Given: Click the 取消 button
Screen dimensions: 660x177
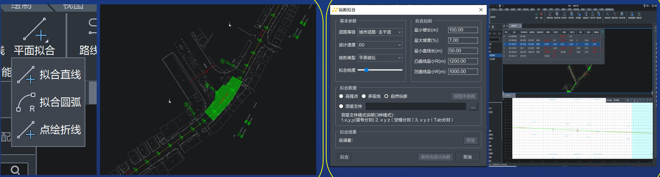Looking at the screenshot, I should pos(467,157).
